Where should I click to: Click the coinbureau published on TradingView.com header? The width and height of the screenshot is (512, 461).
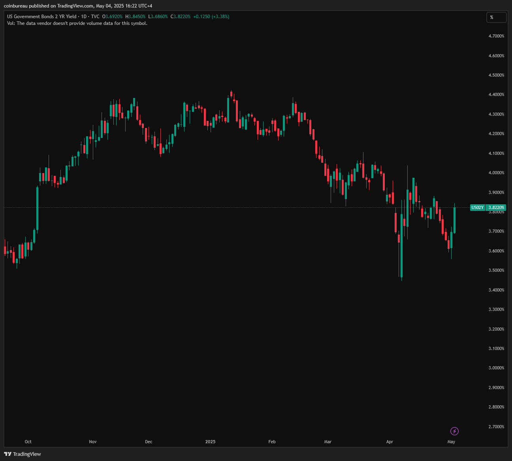(x=78, y=6)
